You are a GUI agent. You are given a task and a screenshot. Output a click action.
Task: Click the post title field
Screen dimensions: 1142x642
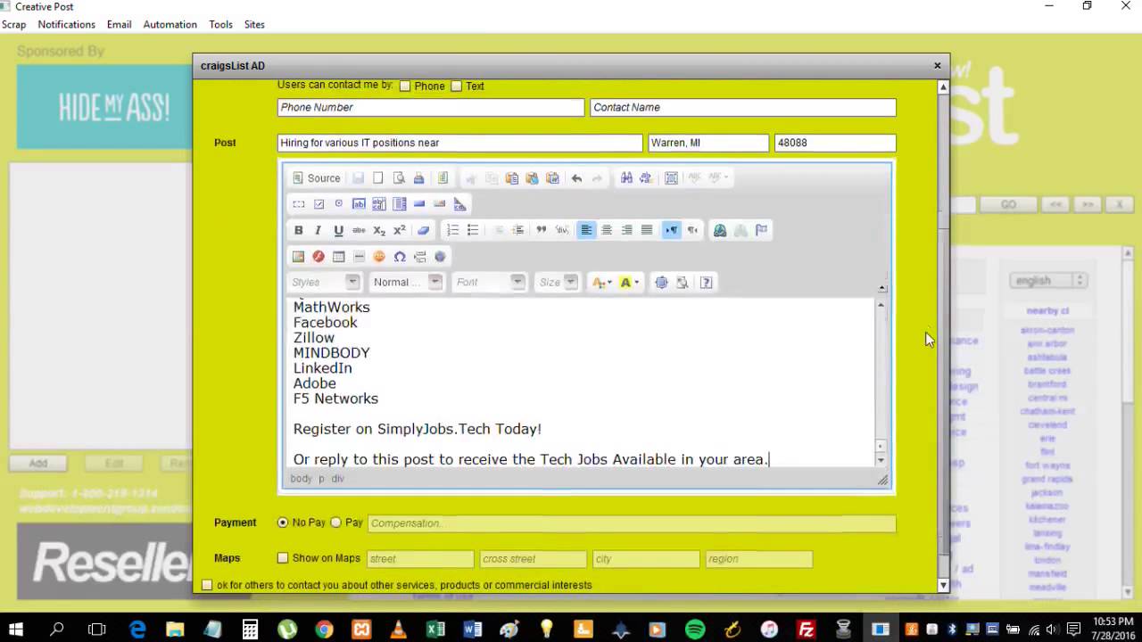pyautogui.click(x=459, y=143)
